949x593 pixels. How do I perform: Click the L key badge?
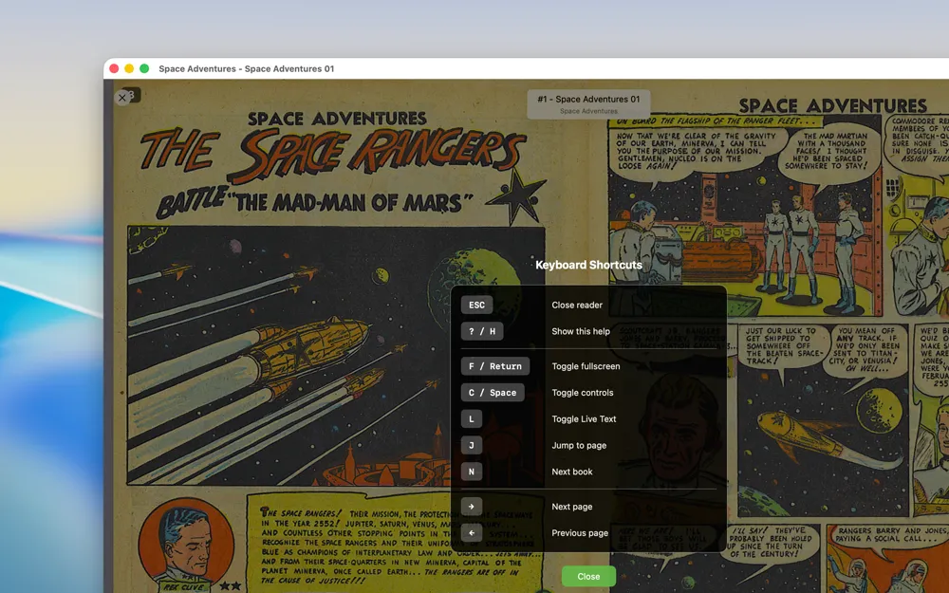pyautogui.click(x=472, y=418)
